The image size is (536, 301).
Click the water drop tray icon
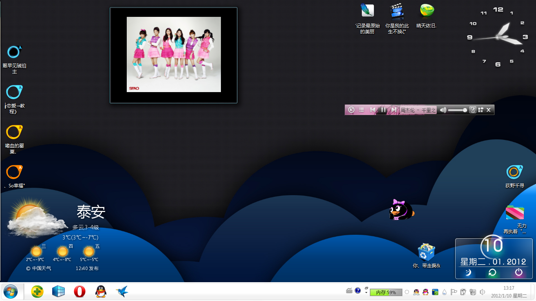coord(444,292)
